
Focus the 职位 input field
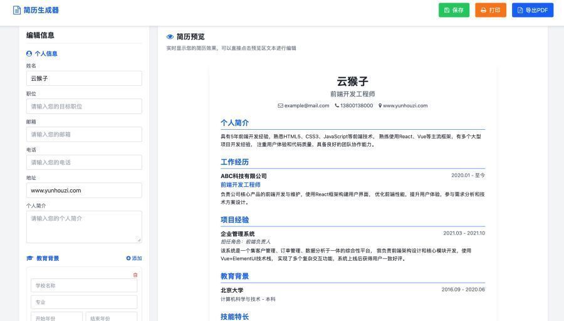tap(84, 107)
